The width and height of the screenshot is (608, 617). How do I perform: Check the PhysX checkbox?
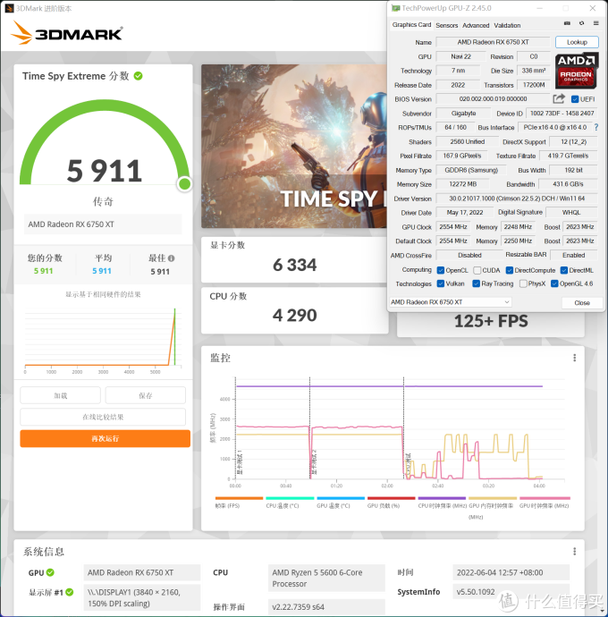click(521, 283)
